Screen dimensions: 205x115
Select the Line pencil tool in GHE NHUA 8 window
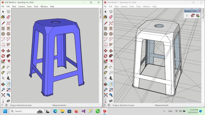(x=3, y=23)
